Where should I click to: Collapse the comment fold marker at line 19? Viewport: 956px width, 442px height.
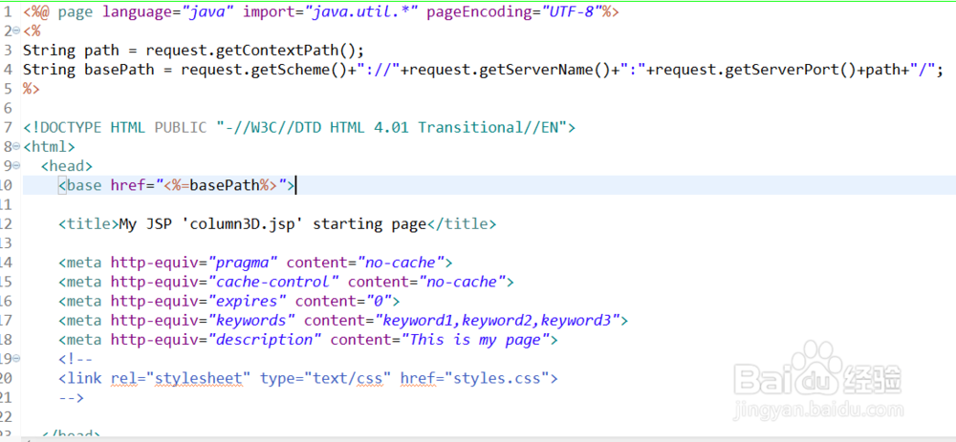(x=17, y=359)
